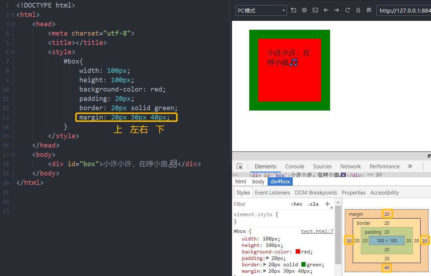431x276 pixels.
Task: Go forward with the right arrow icon
Action: (337, 10)
